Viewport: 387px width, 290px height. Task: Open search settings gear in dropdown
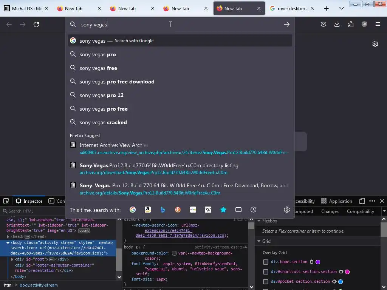pos(286,210)
